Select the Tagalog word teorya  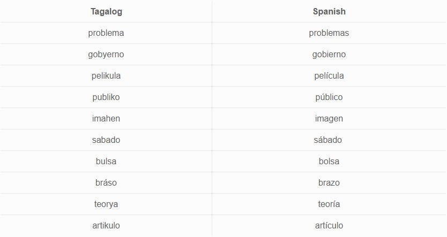pyautogui.click(x=106, y=204)
